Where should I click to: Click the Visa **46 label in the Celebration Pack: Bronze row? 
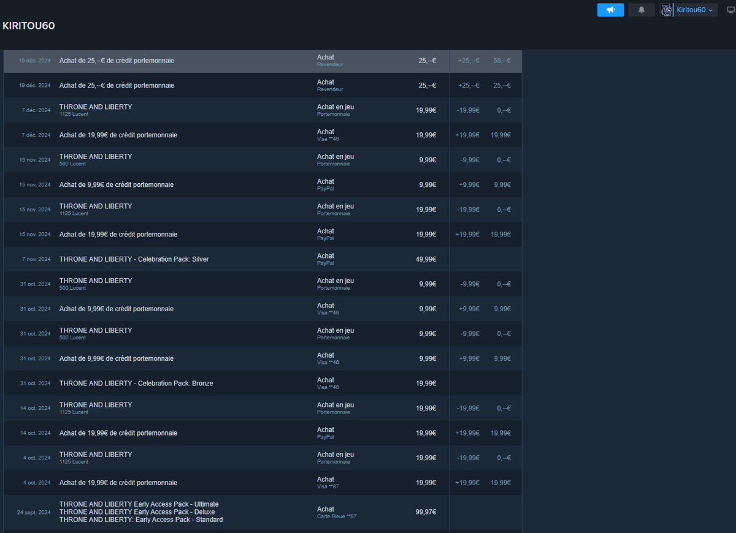pyautogui.click(x=328, y=387)
